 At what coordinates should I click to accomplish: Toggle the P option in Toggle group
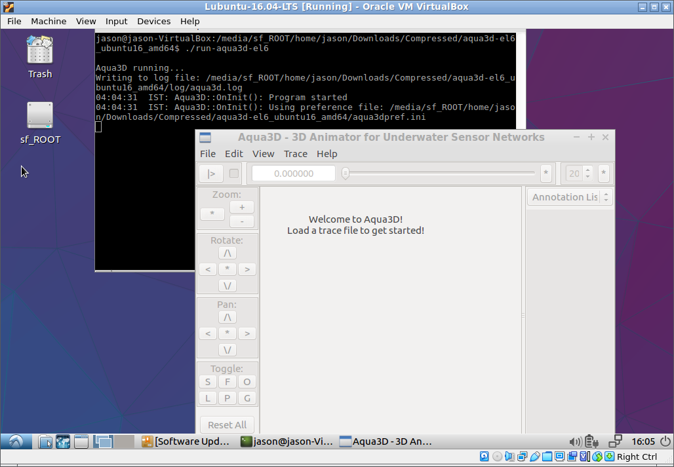(x=228, y=398)
